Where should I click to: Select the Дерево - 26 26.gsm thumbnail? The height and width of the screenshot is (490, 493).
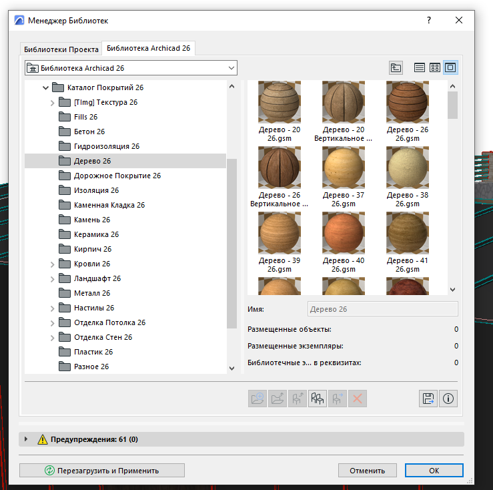pos(408,102)
